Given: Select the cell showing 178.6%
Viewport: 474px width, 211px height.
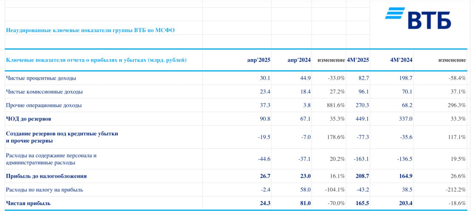Looking at the screenshot, I should coord(336,137).
